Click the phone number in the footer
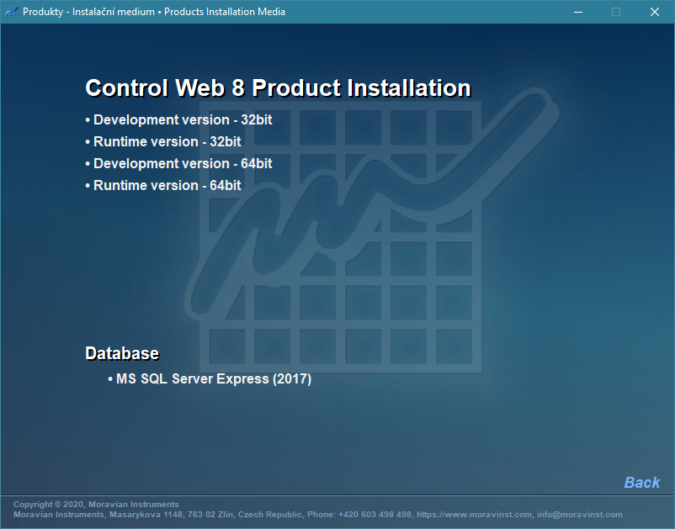This screenshot has height=529, width=675. pyautogui.click(x=375, y=514)
